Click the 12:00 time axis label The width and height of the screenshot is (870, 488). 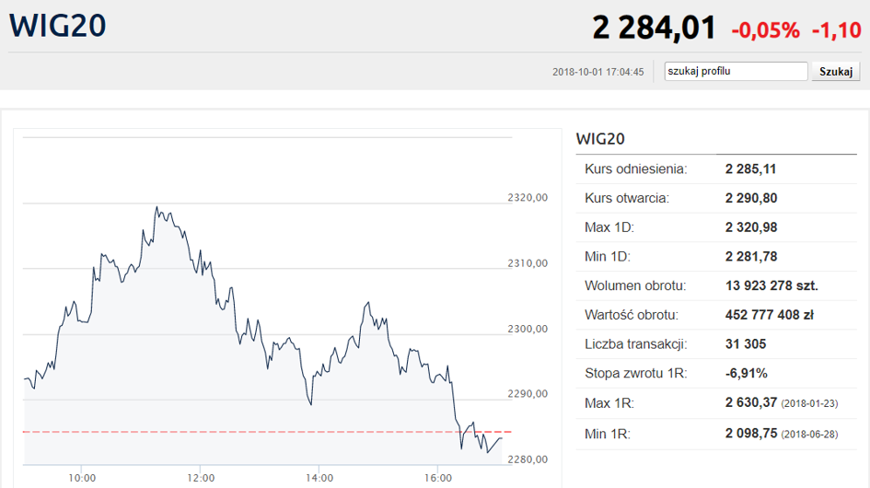[x=201, y=477]
